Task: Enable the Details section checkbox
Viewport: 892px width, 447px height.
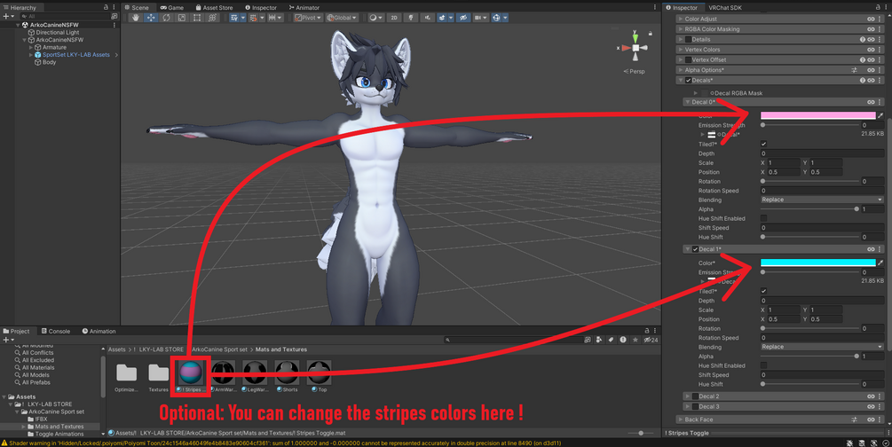Action: 689,39
